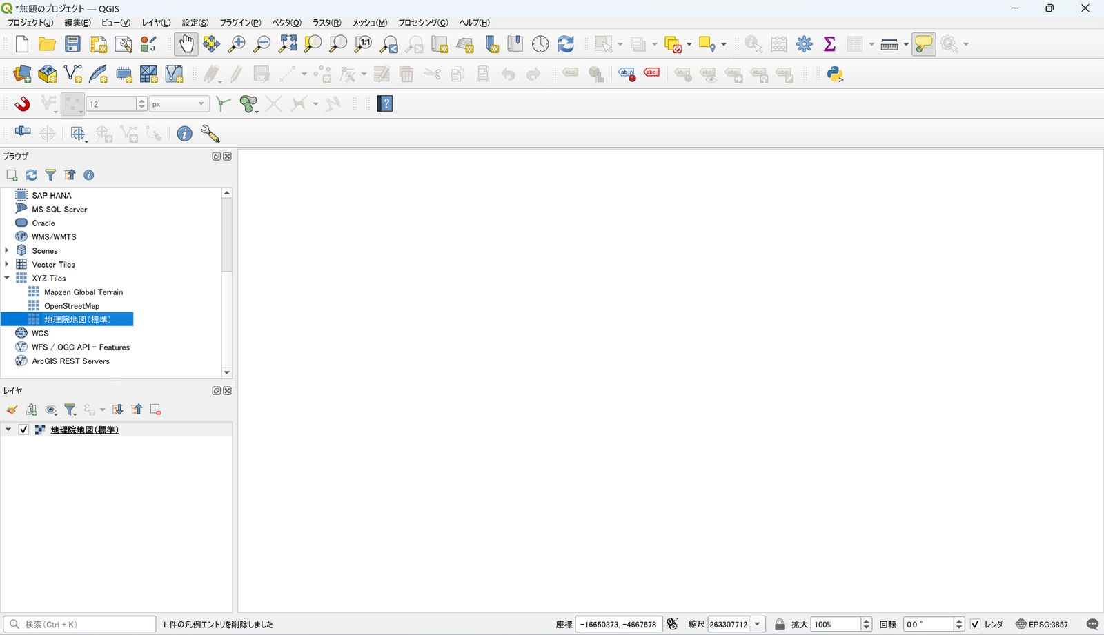Toggle the snapping magnet icon

click(23, 104)
